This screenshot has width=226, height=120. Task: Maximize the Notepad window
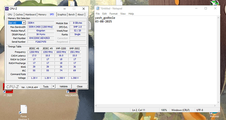point(206,8)
